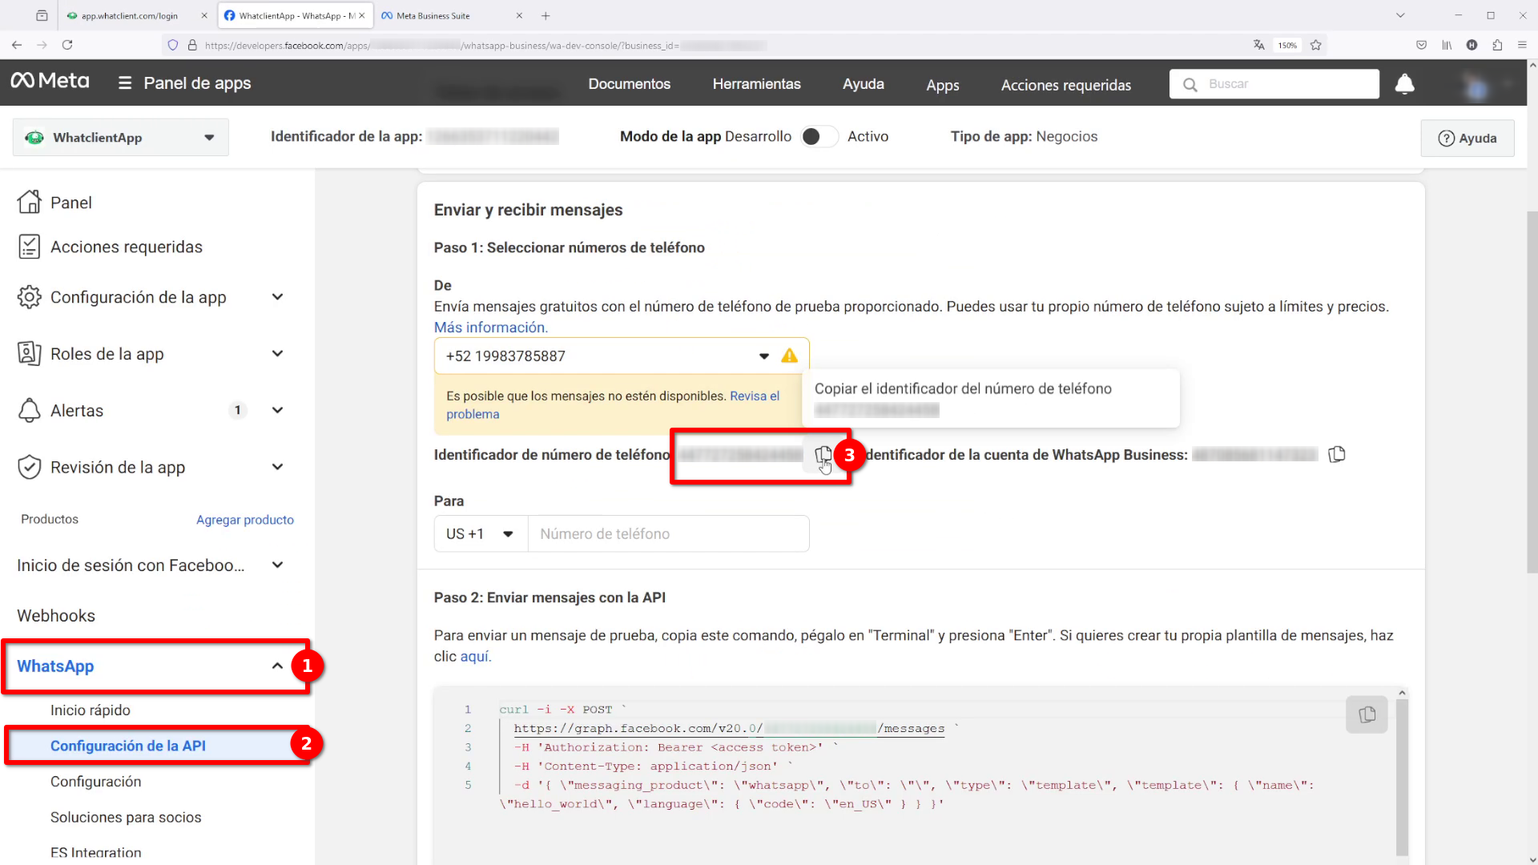1538x865 pixels.
Task: Open the +52 19983785887 phone number dropdown
Action: (622, 356)
